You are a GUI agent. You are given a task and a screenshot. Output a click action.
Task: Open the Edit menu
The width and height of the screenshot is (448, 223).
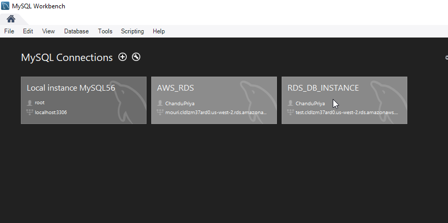[28, 31]
